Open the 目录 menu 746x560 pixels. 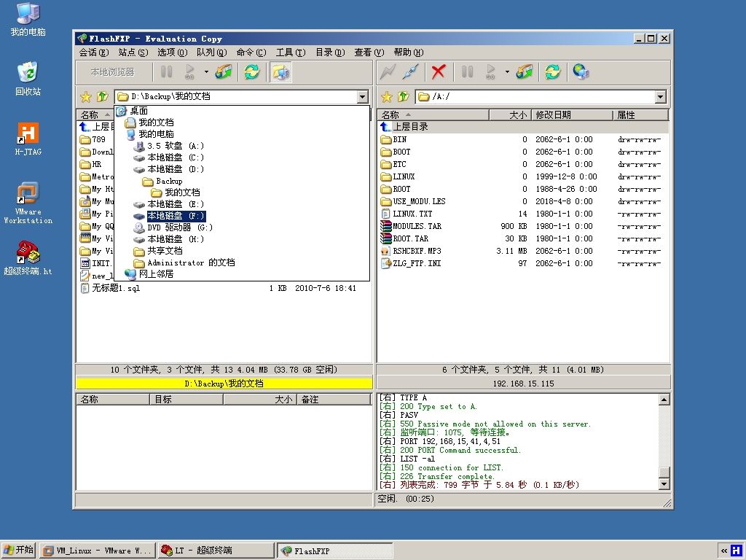point(330,52)
